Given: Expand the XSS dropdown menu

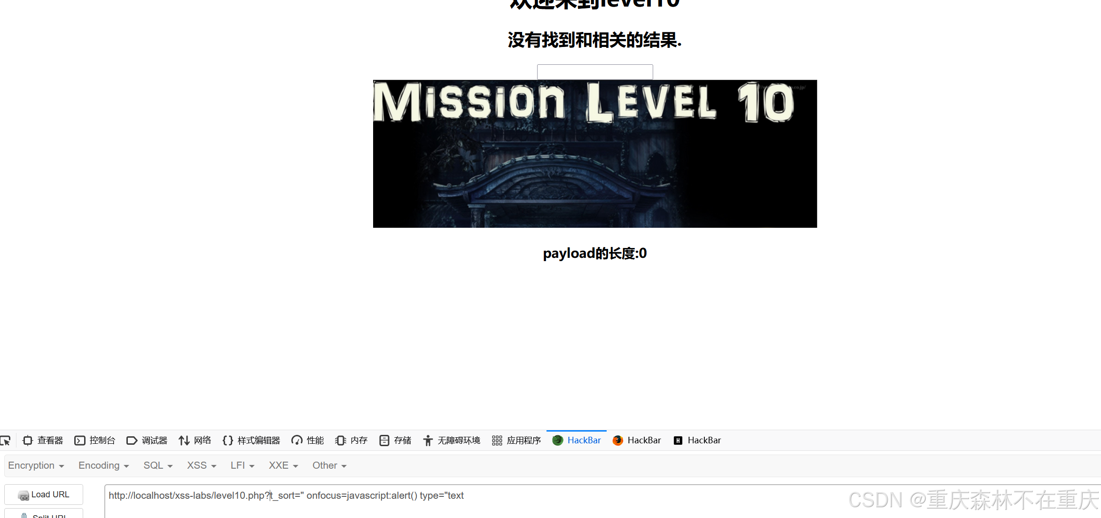Looking at the screenshot, I should click(201, 465).
